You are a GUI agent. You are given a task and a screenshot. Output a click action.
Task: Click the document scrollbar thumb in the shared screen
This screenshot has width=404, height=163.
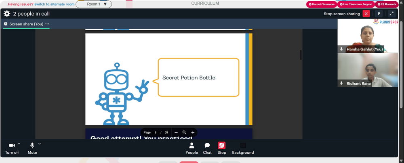point(301,55)
